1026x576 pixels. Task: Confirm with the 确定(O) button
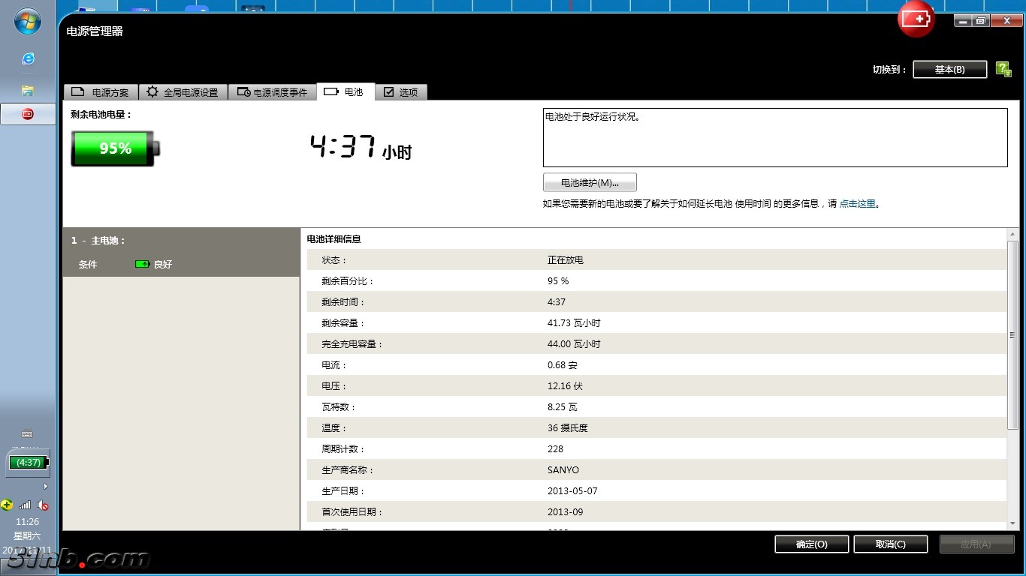coord(811,544)
